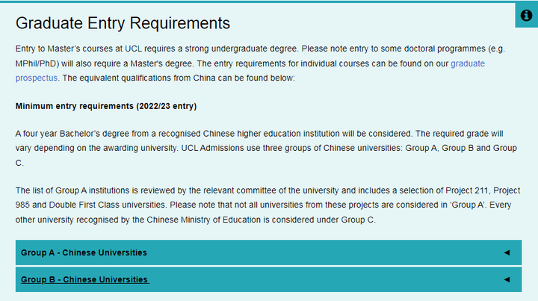This screenshot has width=538, height=301.
Task: Click the paragraph beginning 'The list of Group A'
Action: point(268,205)
